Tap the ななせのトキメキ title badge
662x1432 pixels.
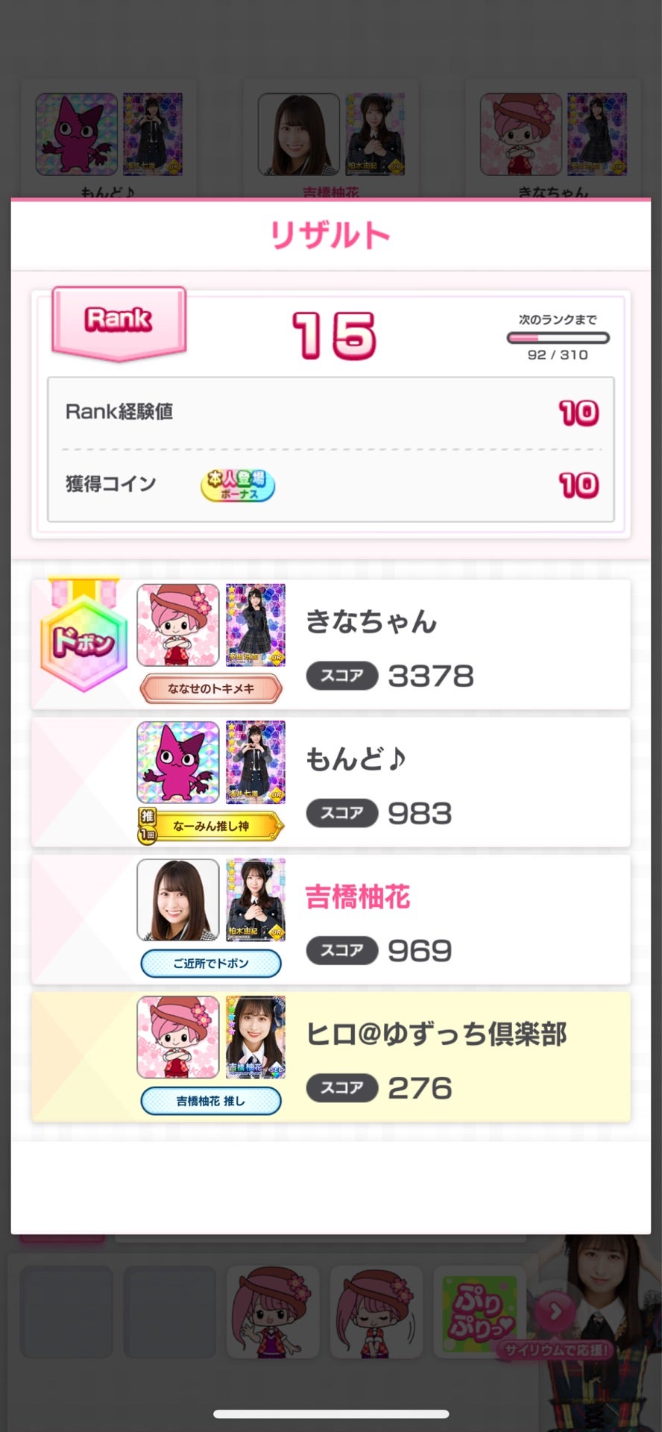click(211, 688)
